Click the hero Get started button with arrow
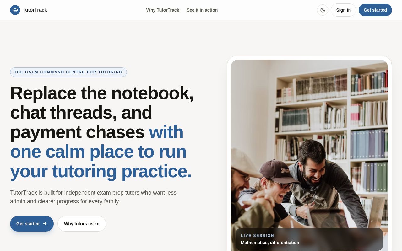This screenshot has height=251, width=402. click(x=32, y=224)
